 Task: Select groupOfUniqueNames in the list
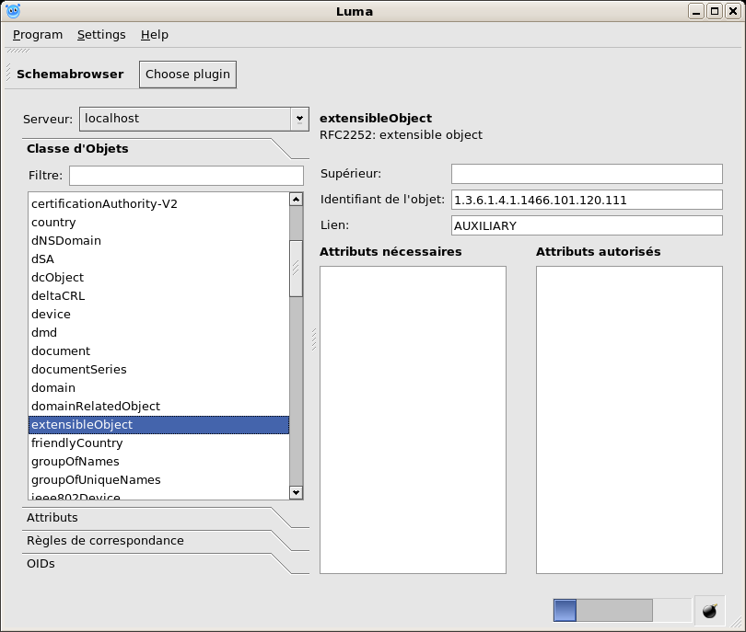click(96, 480)
